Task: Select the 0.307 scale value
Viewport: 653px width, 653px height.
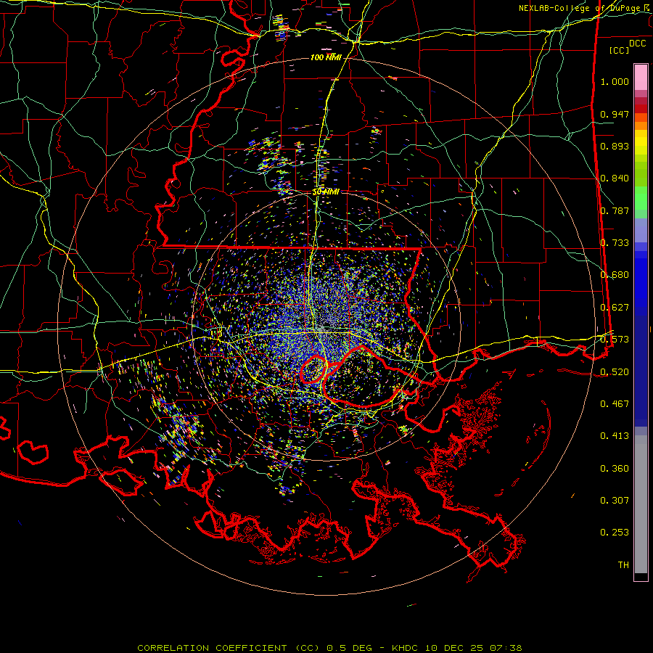Action: 615,501
